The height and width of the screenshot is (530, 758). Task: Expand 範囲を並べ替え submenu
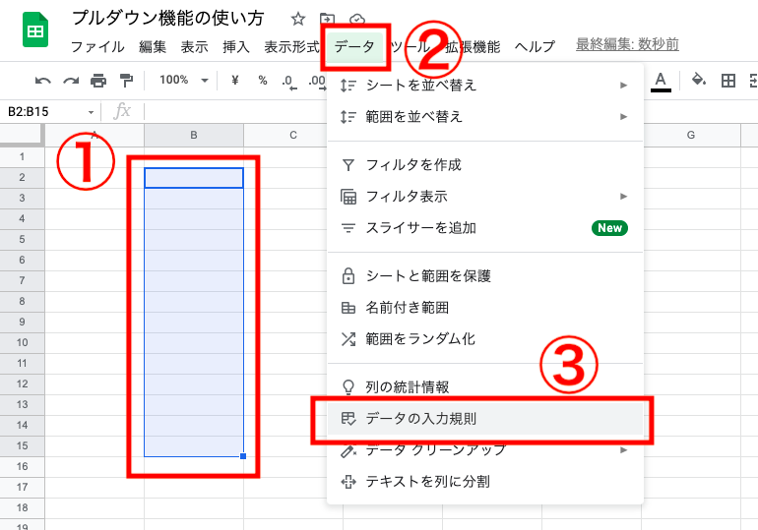[x=485, y=117]
